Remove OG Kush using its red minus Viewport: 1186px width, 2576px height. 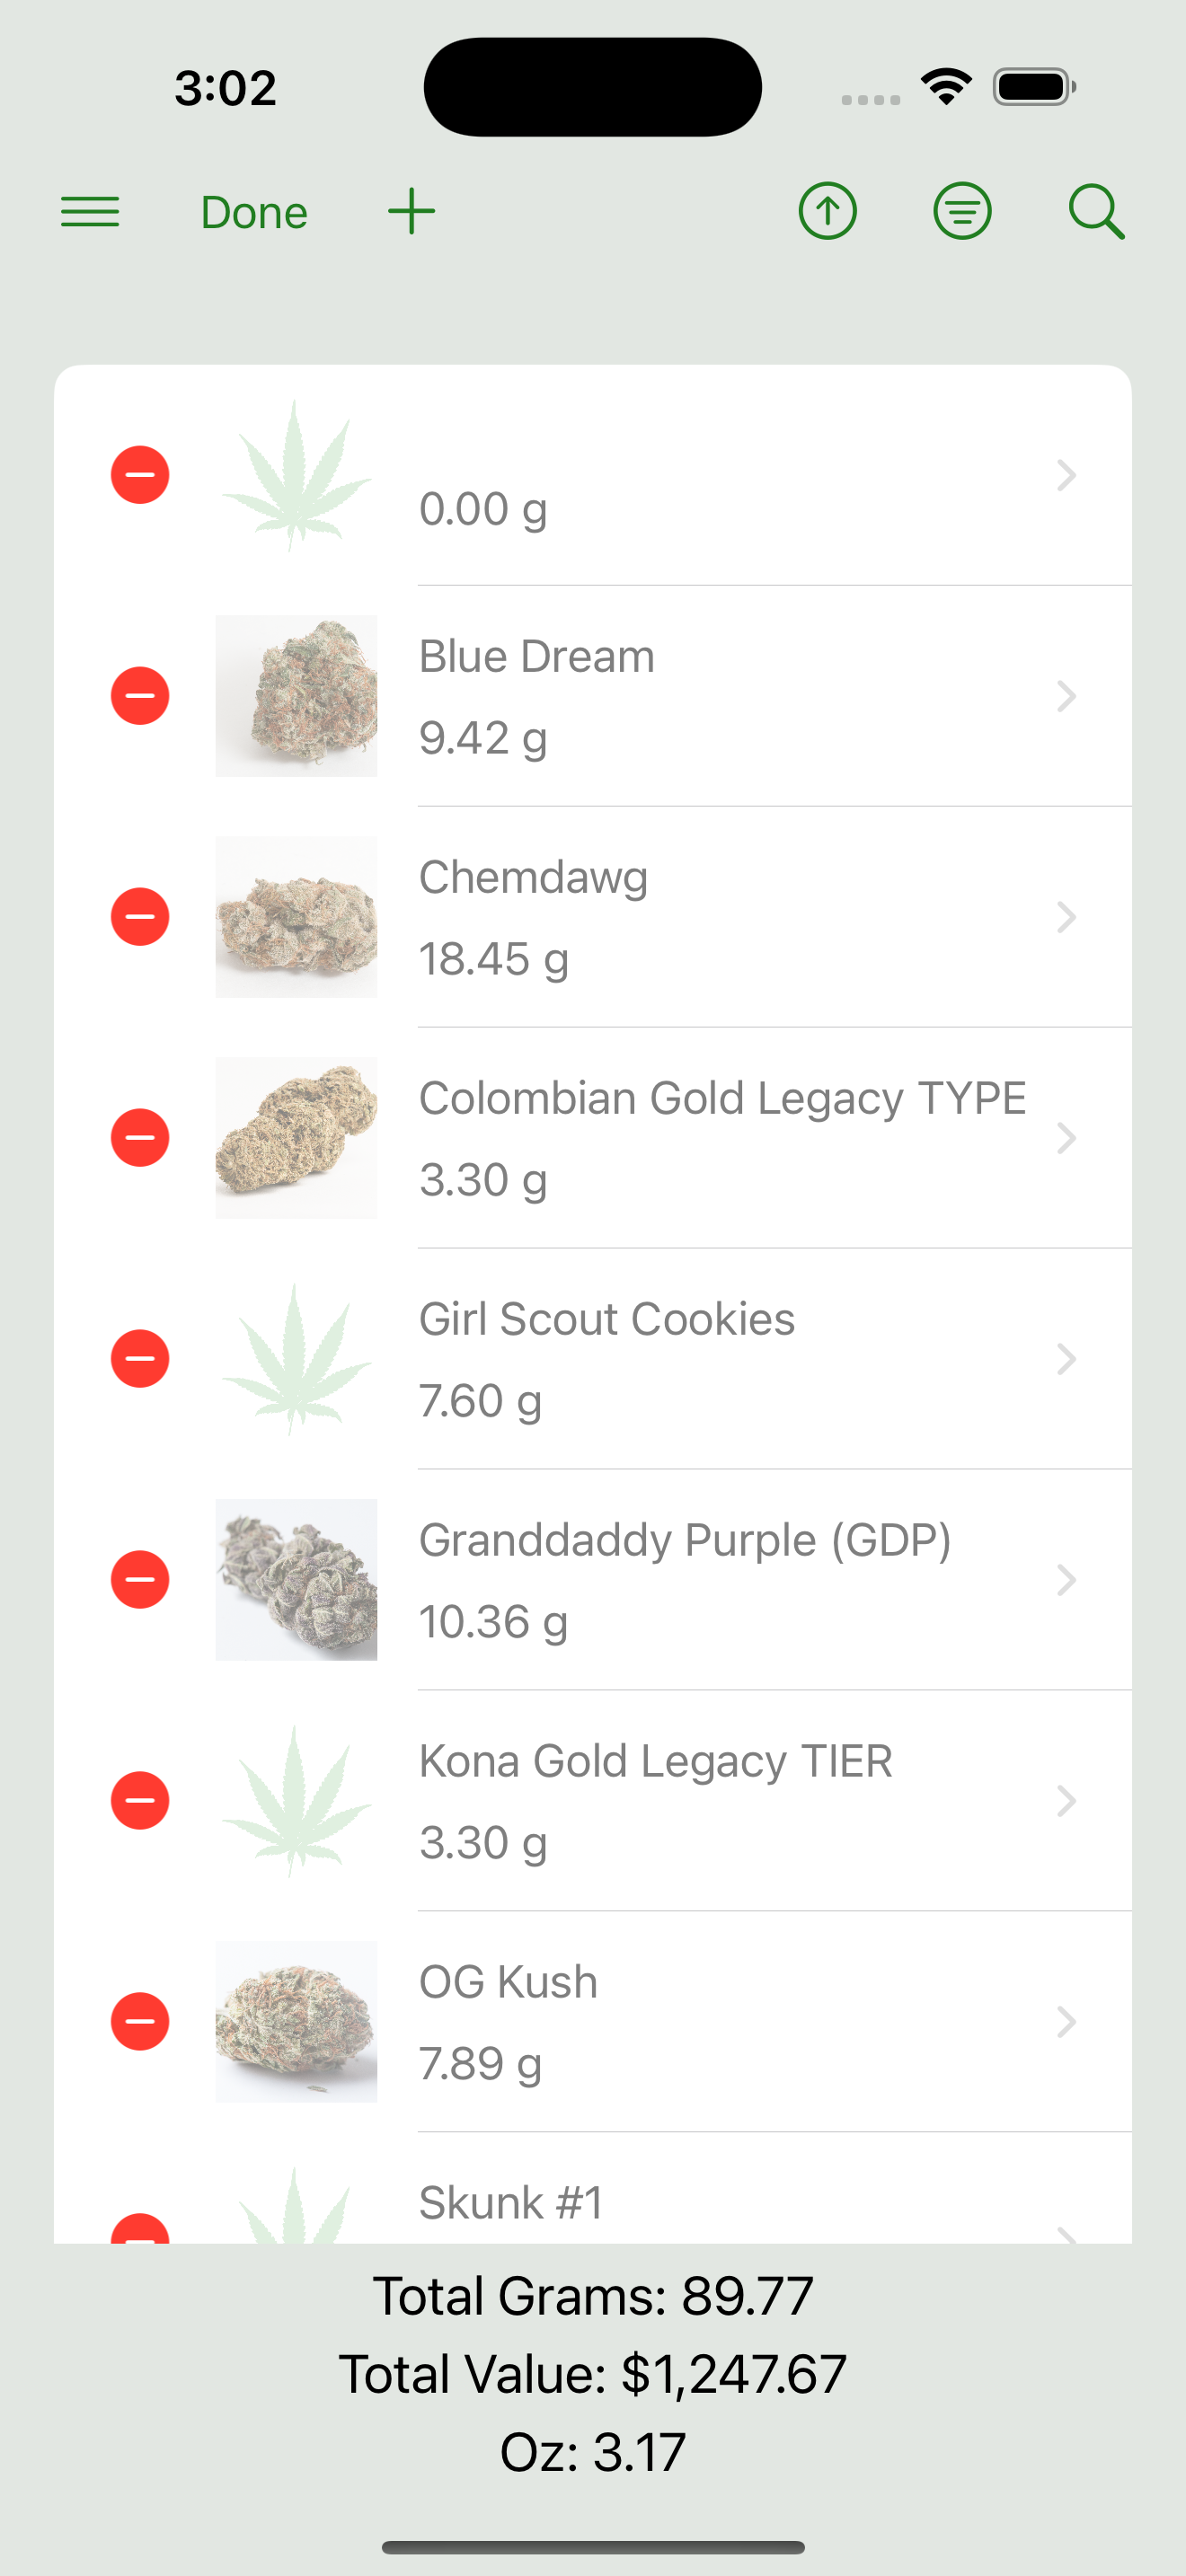tap(140, 2022)
